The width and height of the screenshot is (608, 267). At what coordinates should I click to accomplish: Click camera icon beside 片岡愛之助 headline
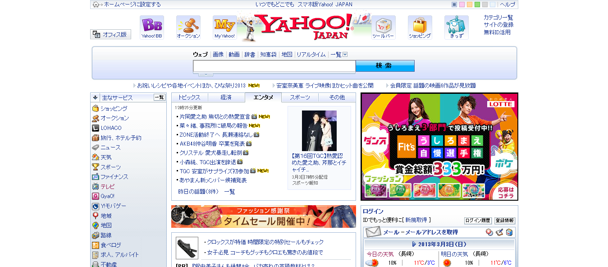pos(254,116)
